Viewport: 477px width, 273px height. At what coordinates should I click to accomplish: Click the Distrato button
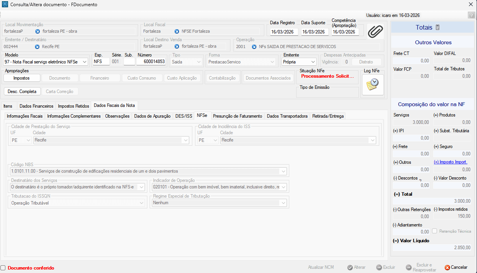pyautogui.click(x=366, y=62)
